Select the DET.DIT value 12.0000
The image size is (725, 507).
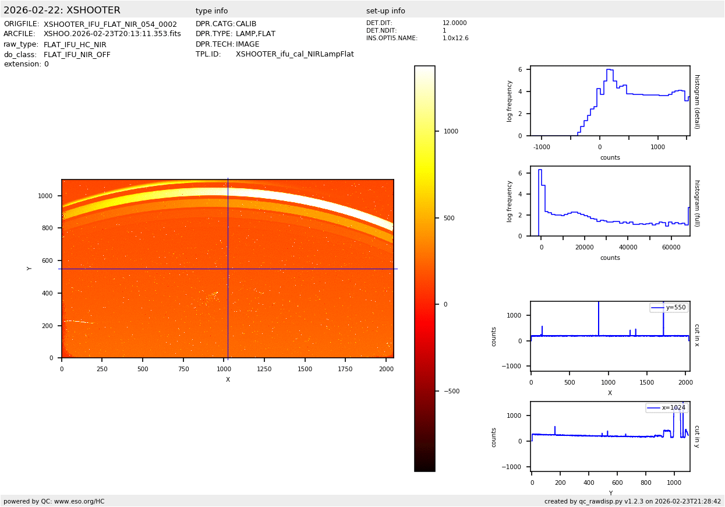tap(454, 23)
